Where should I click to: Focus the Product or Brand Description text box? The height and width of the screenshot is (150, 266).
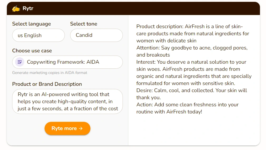[67, 101]
